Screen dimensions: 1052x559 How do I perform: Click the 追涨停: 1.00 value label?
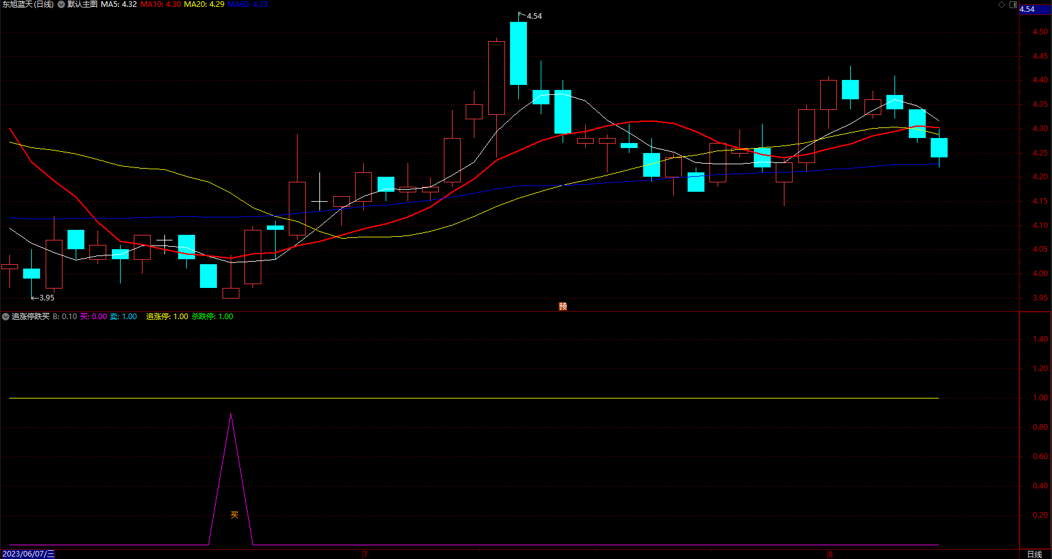point(167,317)
